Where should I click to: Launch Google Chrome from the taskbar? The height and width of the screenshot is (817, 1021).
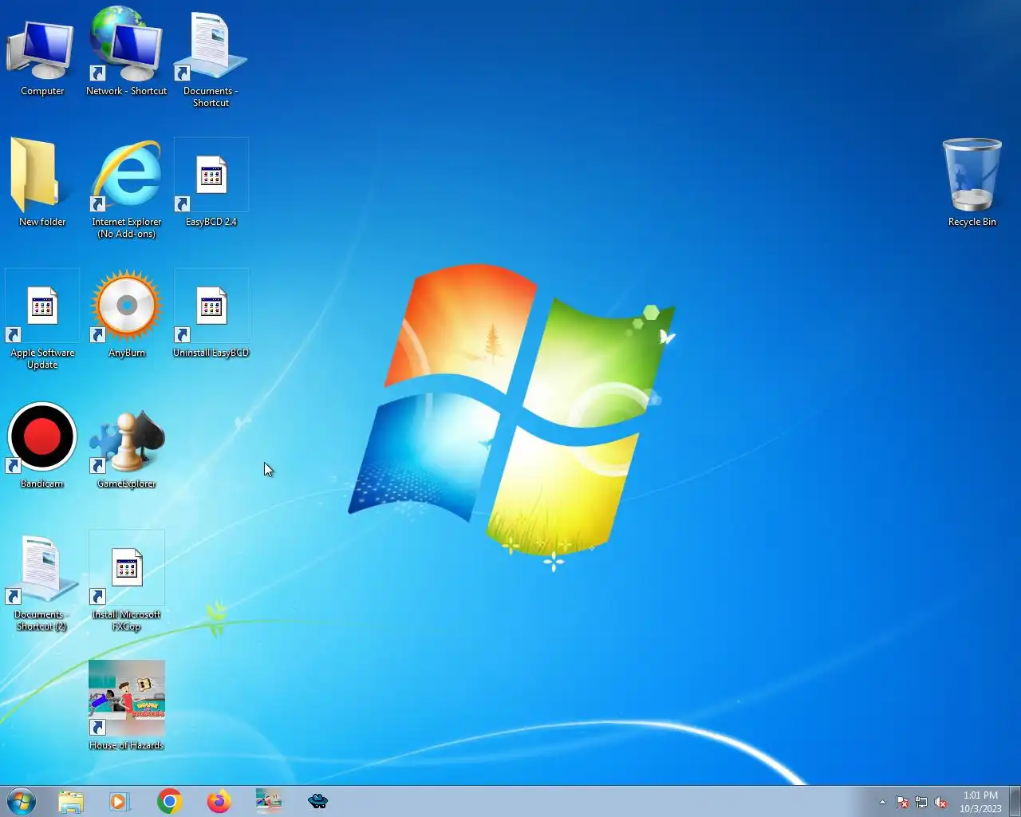coord(169,801)
